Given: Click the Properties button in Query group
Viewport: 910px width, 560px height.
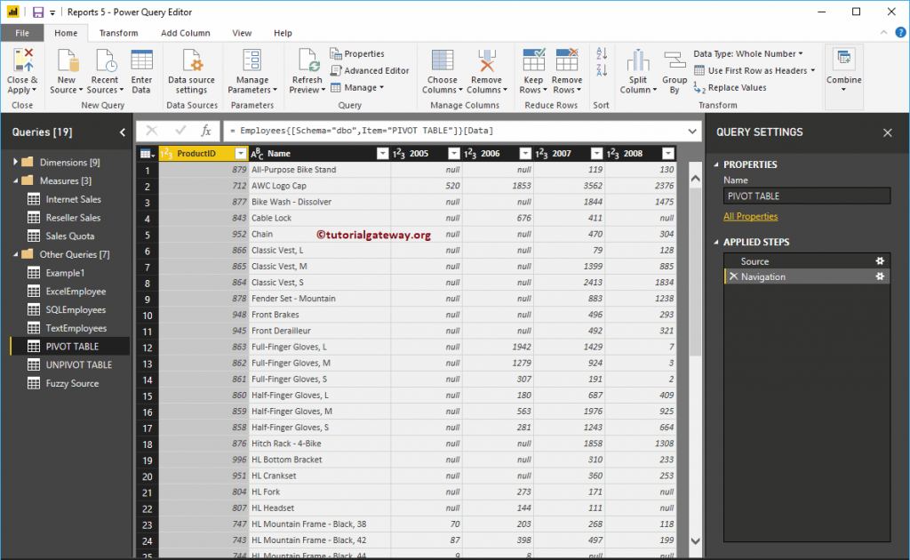Looking at the screenshot, I should tap(357, 54).
